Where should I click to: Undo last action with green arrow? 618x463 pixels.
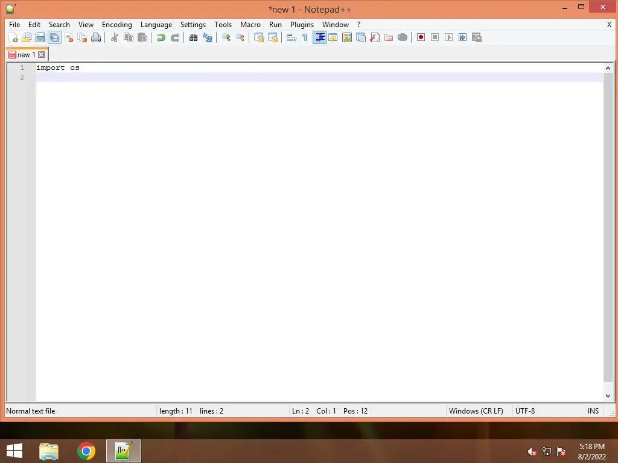(x=161, y=37)
